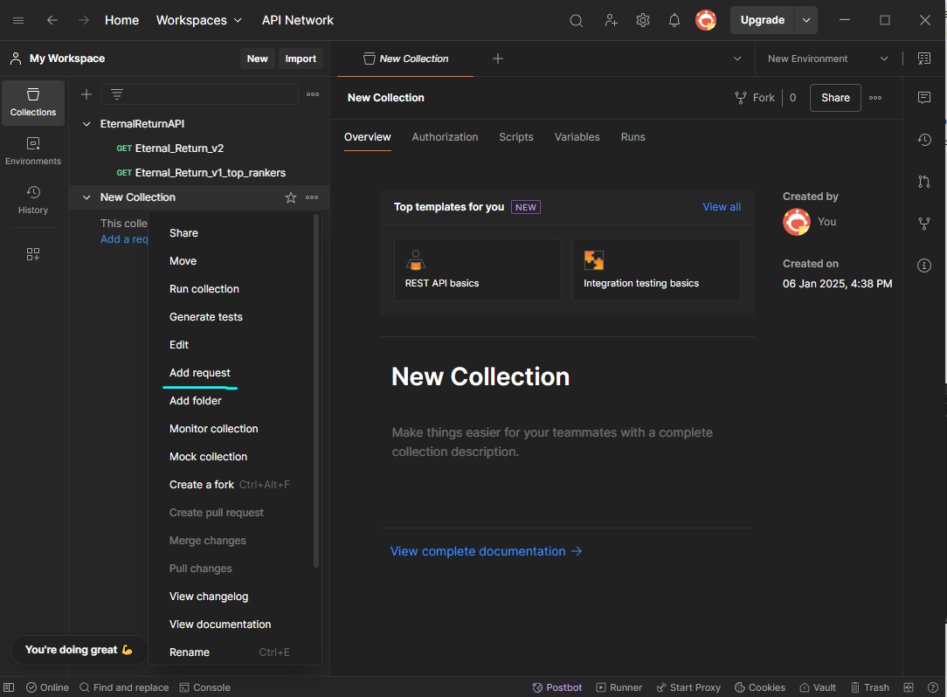Image resolution: width=947 pixels, height=697 pixels.
Task: Open the New Environment selector
Action: (x=828, y=59)
